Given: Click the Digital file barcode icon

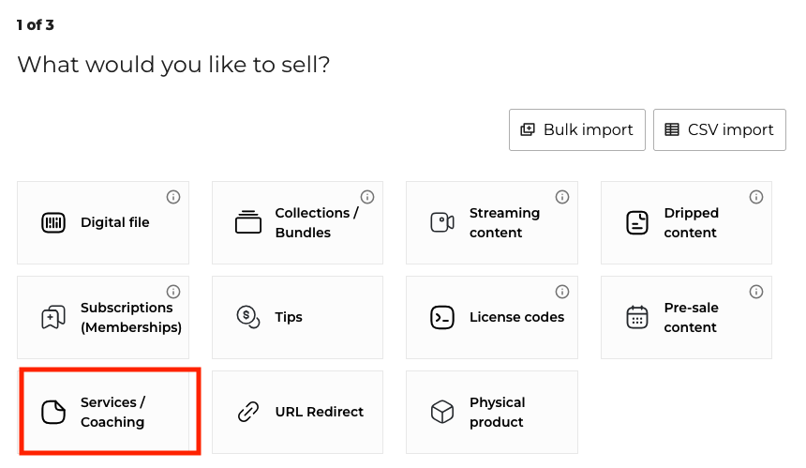Looking at the screenshot, I should (x=53, y=223).
